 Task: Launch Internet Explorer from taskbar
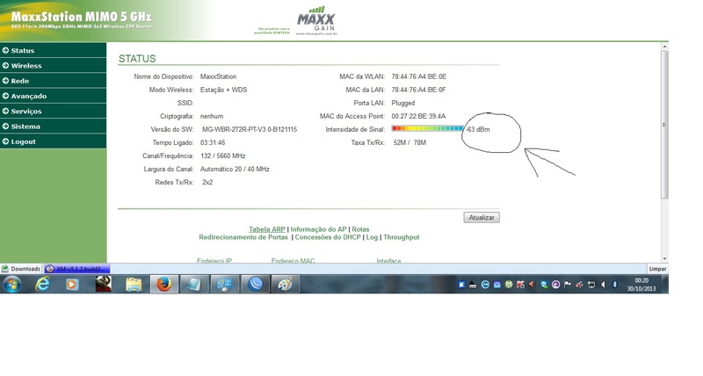coord(42,284)
